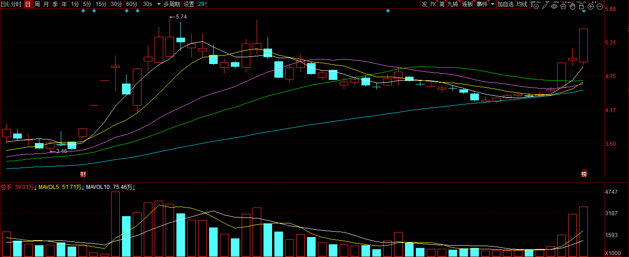Image resolution: width=629 pixels, height=257 pixels.
Task: Click the blue triangle marker under the lock icon
Action: (584, 11)
